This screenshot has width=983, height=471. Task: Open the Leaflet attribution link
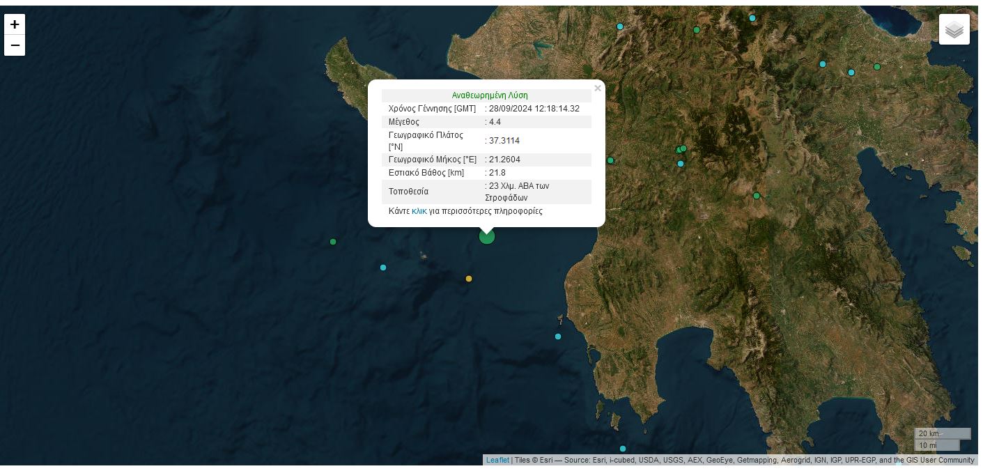pyautogui.click(x=497, y=460)
